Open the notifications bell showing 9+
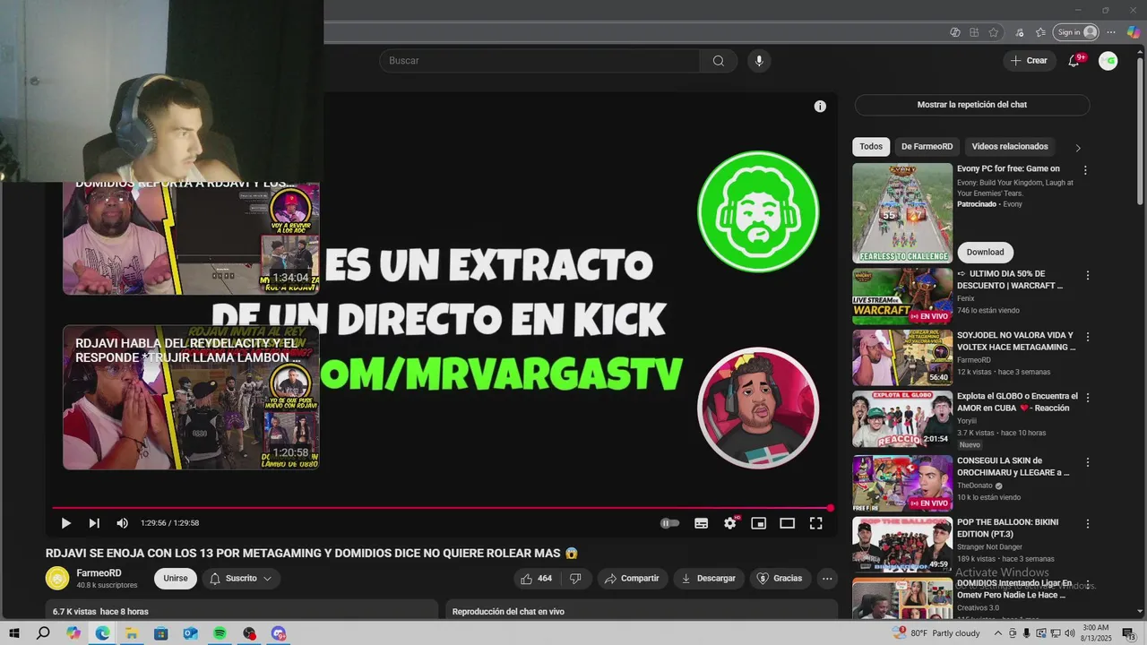The image size is (1147, 645). pyautogui.click(x=1074, y=61)
